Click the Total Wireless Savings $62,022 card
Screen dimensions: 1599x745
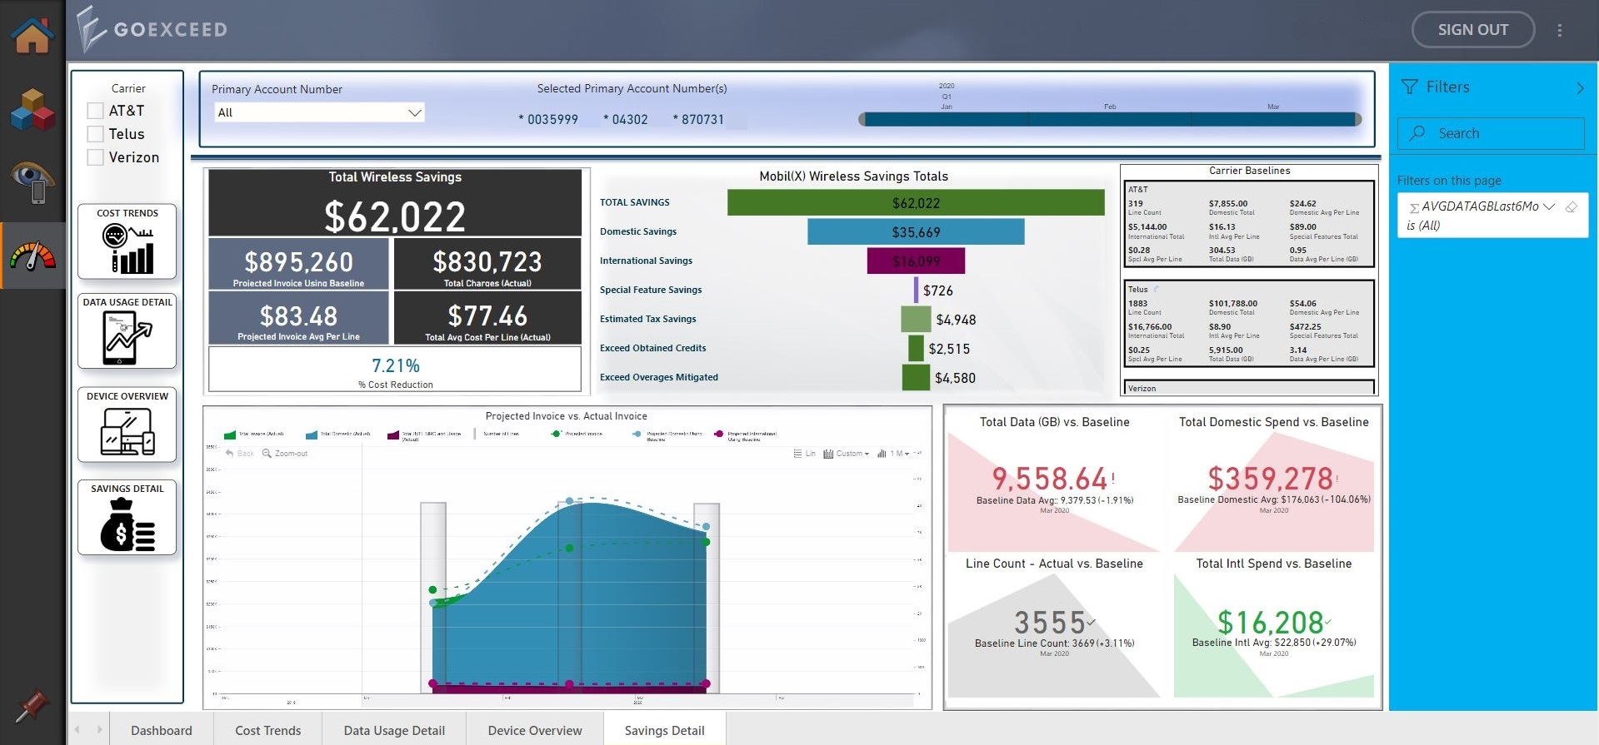(395, 202)
